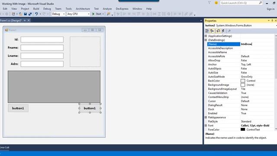Click the Open File toolbar icon
Screen dimensions: 277x156
click(x=20, y=14)
